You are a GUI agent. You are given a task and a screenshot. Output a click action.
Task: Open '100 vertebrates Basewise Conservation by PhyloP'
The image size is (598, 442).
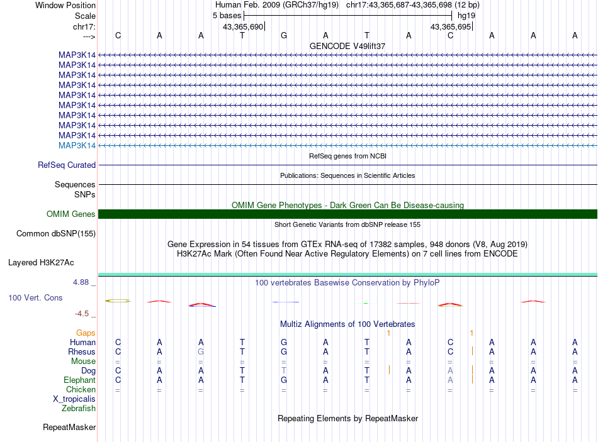[347, 283]
